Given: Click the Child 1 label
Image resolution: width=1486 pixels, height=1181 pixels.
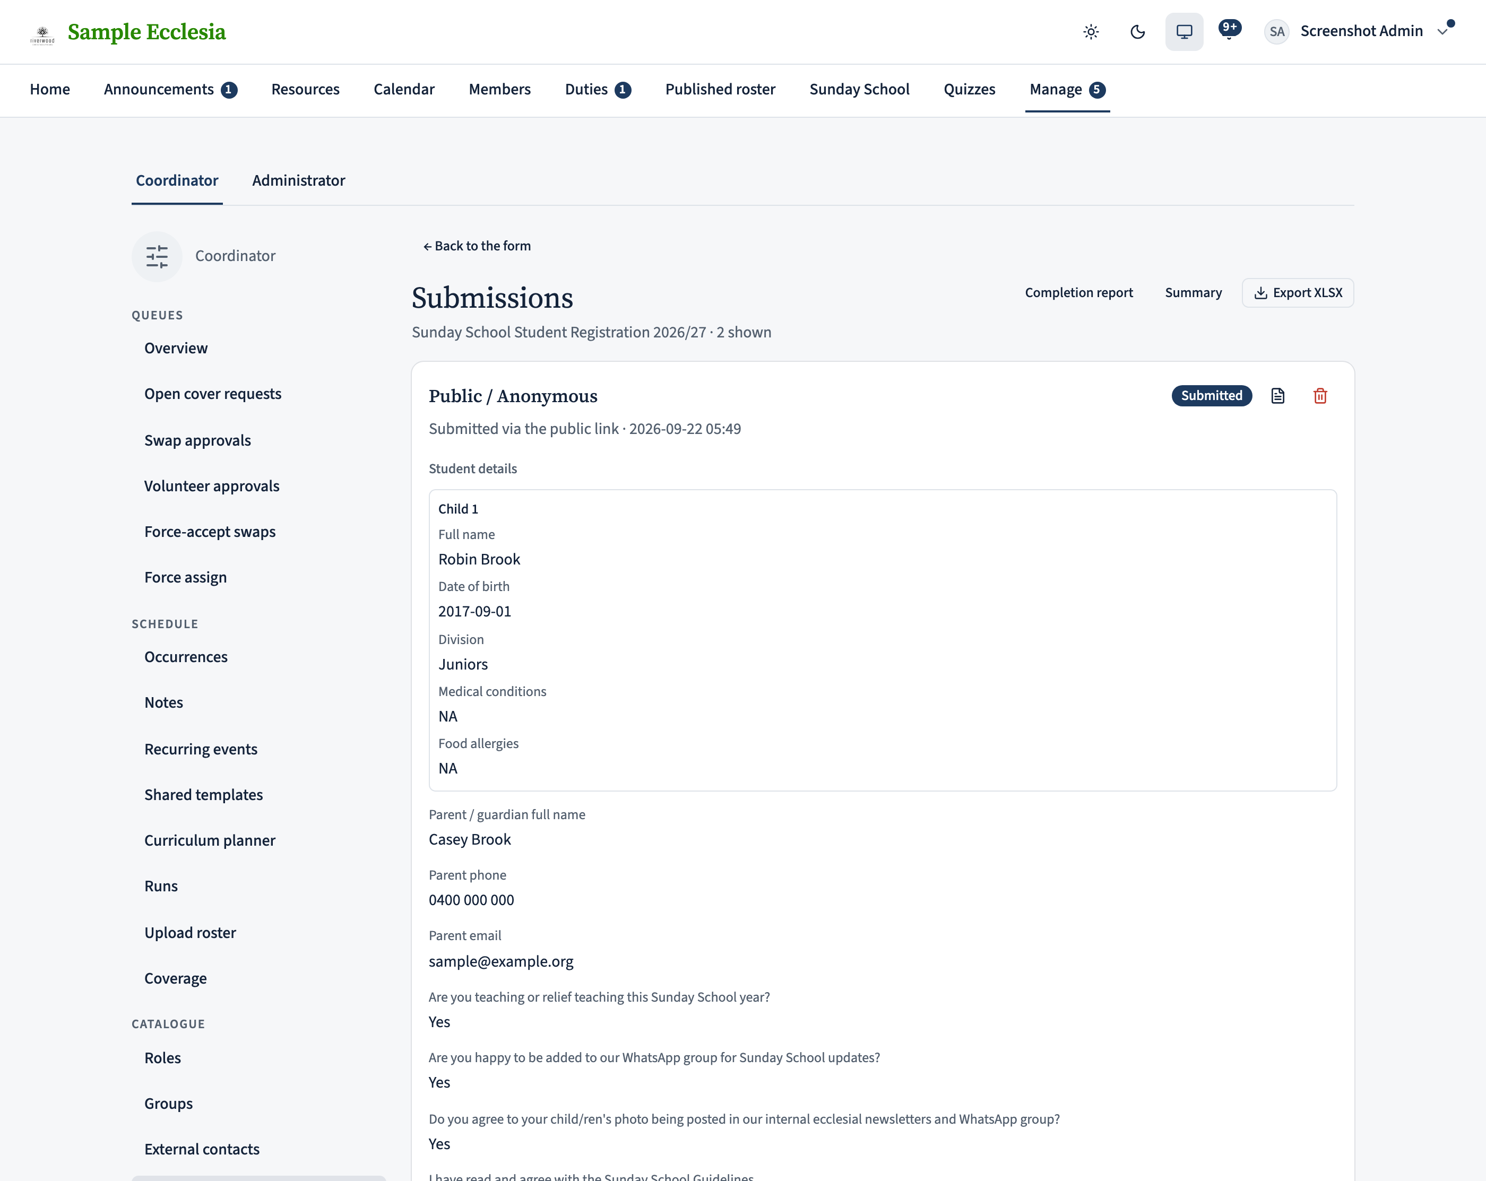Looking at the screenshot, I should tap(457, 509).
